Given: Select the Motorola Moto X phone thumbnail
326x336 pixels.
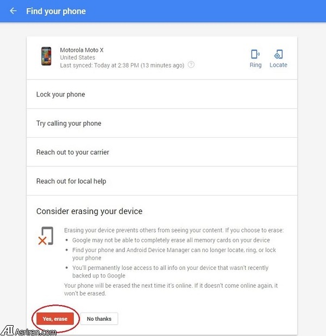Looking at the screenshot, I should point(46,56).
